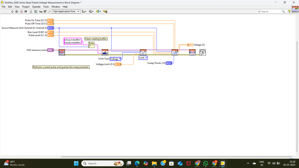299x168 pixels.
Task: Open the Distribute Objects dropdown
Action: click(x=91, y=11)
